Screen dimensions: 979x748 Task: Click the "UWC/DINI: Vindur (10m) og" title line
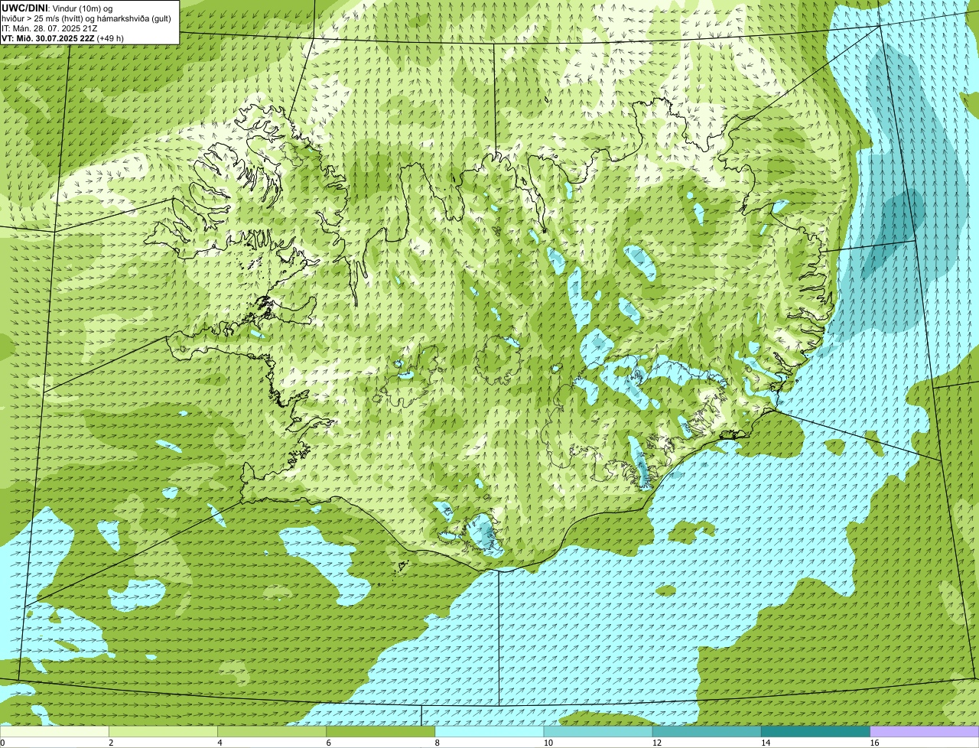(x=57, y=8)
